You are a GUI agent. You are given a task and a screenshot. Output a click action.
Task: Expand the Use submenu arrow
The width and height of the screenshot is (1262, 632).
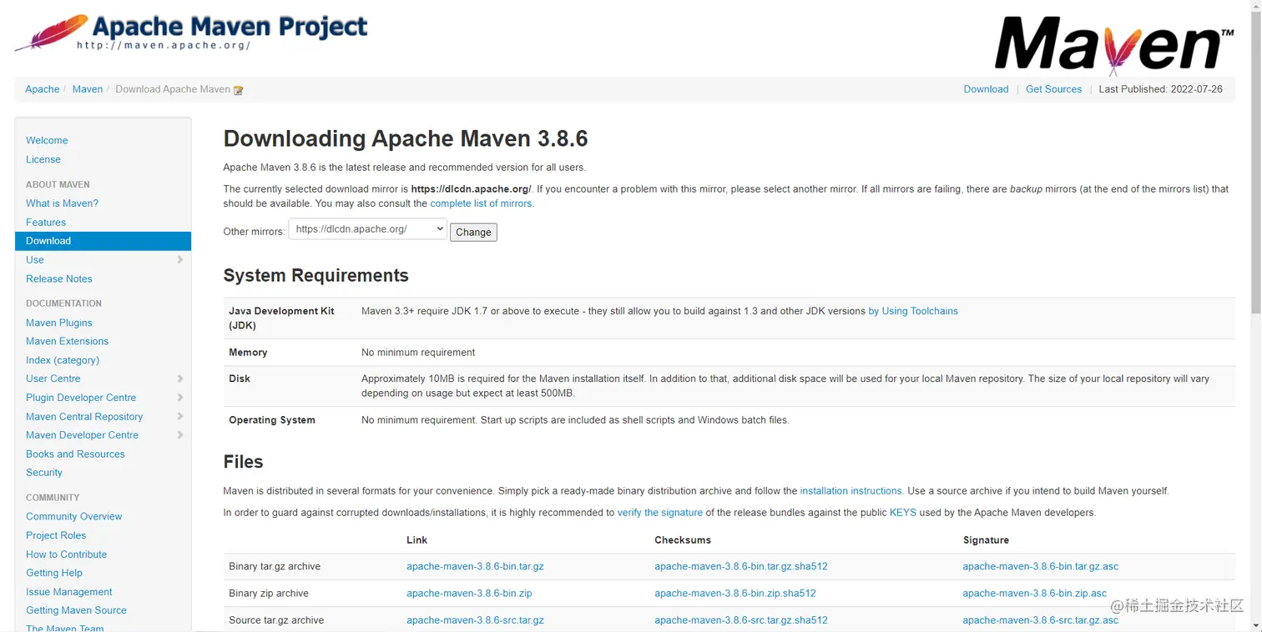tap(180, 260)
